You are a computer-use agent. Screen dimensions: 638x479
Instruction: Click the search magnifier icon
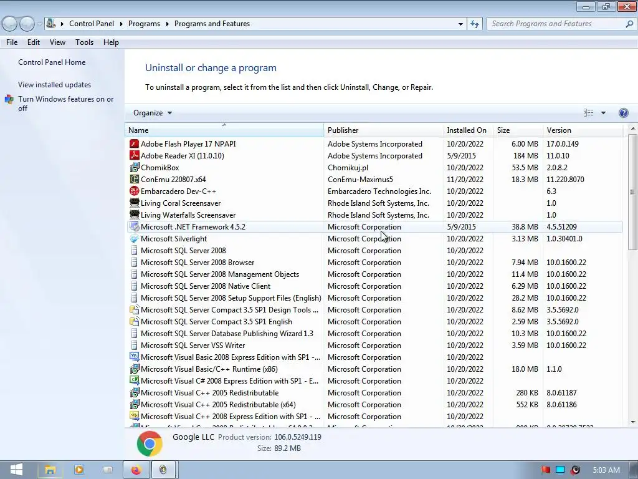(x=629, y=24)
